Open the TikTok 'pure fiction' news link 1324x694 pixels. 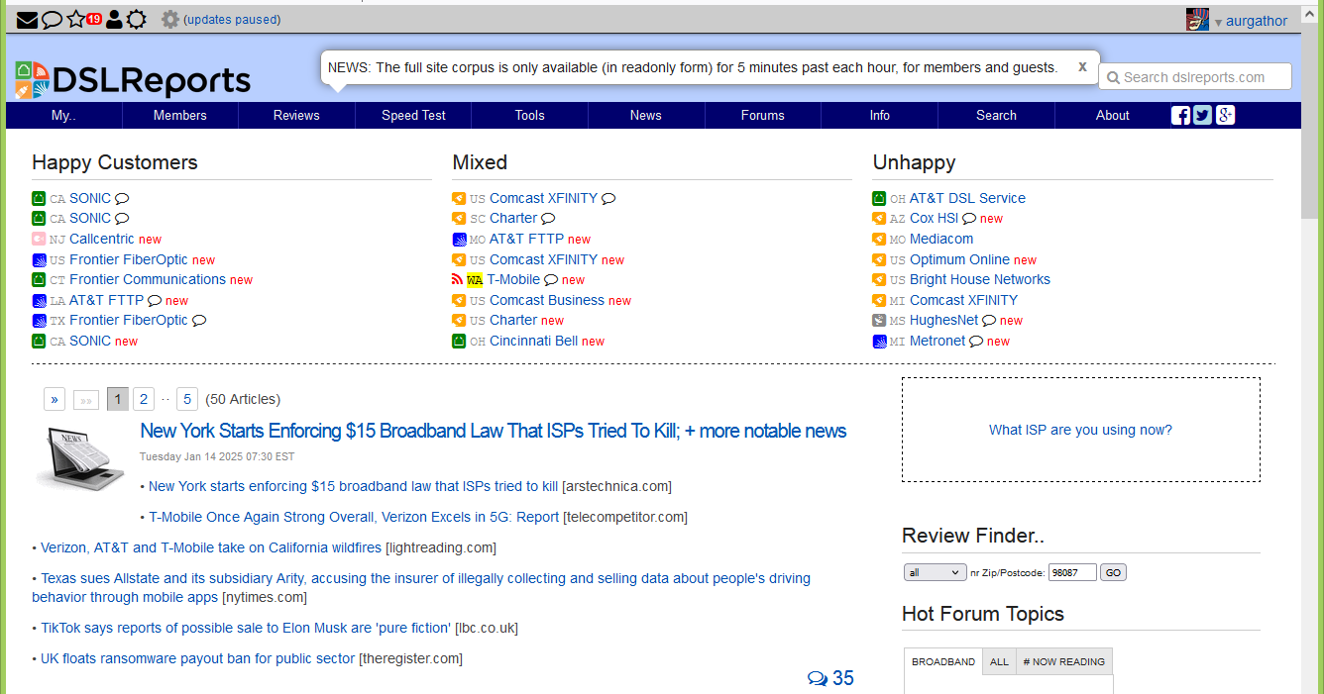[246, 628]
